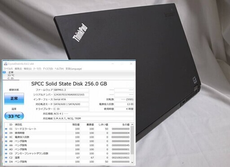
Task: Open the ヘルプ(H) menu
Action: (x=59, y=69)
